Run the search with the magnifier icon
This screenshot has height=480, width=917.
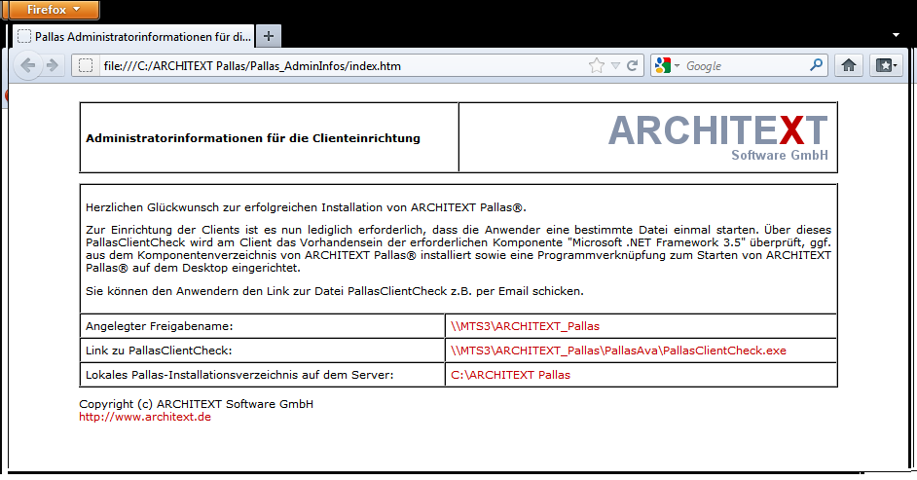(x=816, y=65)
